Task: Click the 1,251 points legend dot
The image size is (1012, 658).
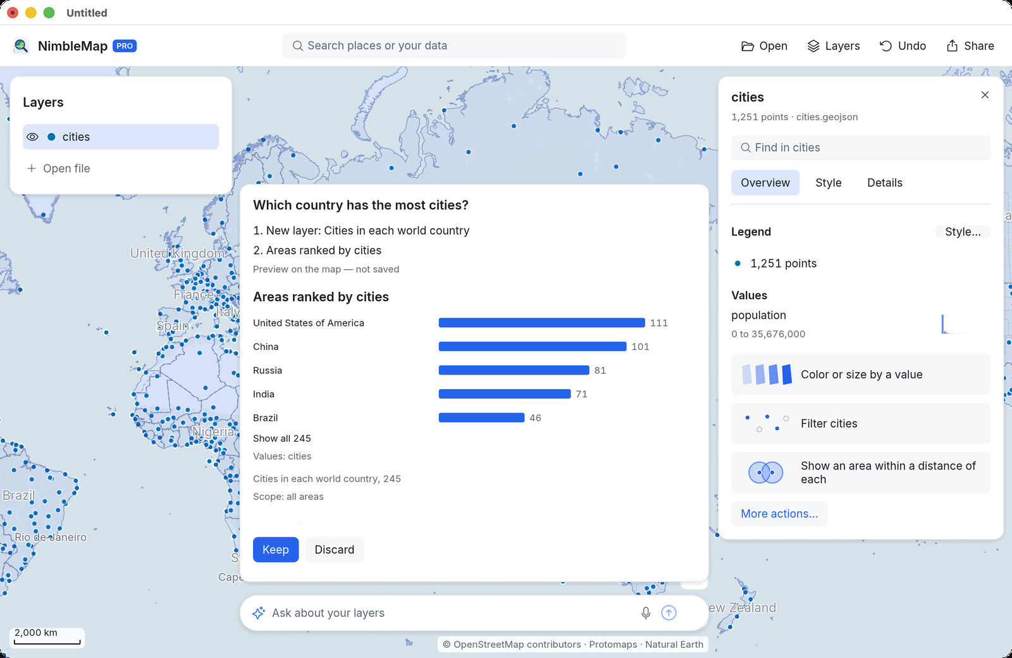Action: point(737,263)
